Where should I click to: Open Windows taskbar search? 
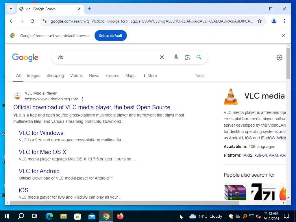pyautogui.click(x=21, y=216)
